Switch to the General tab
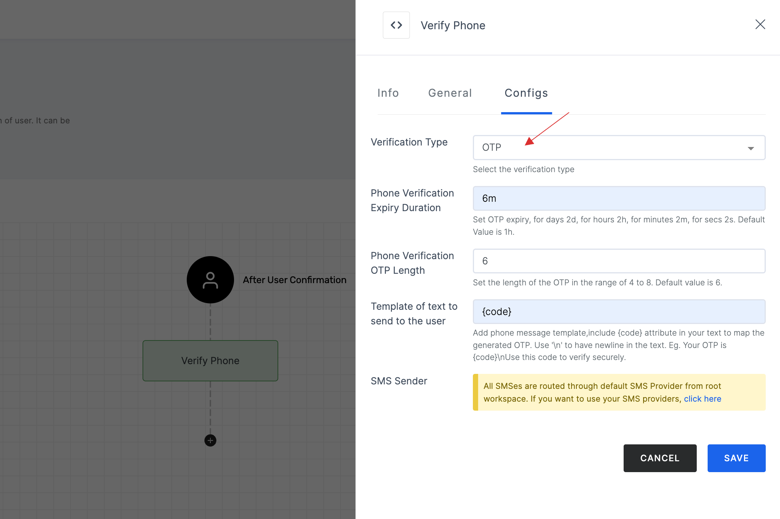This screenshot has height=519, width=780. (450, 93)
